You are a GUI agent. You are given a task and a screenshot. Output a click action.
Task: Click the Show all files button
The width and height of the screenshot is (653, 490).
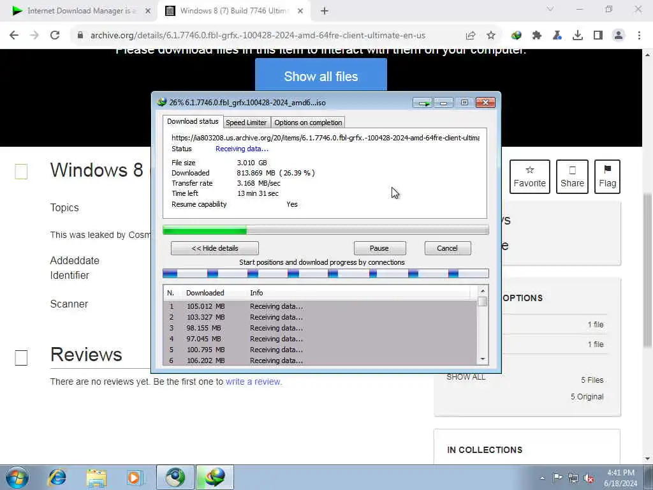[321, 77]
